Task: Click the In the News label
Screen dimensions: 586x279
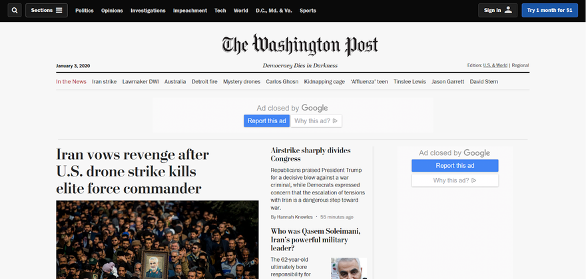Action: (x=71, y=81)
